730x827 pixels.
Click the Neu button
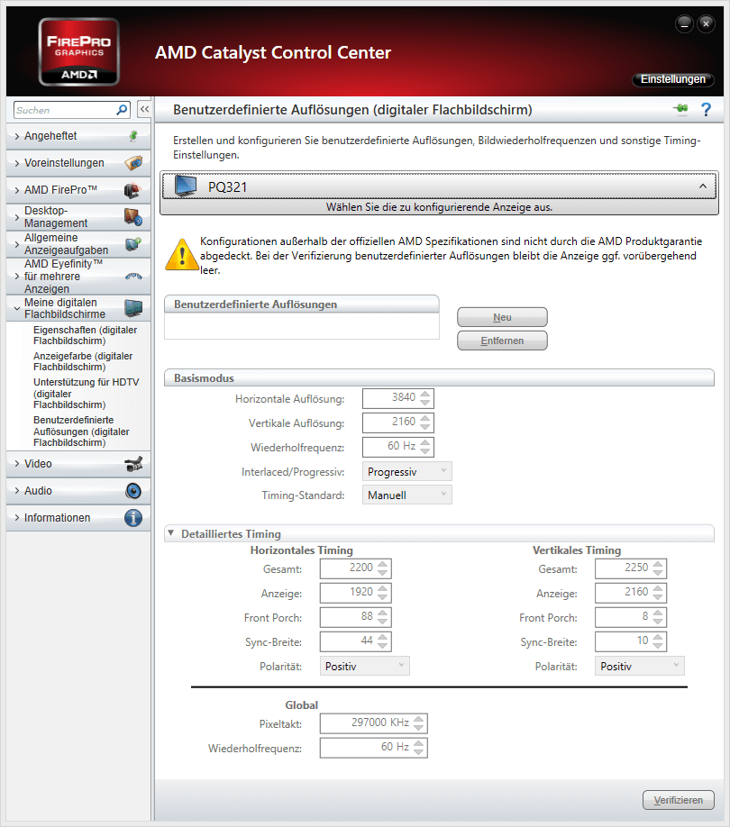click(x=502, y=317)
